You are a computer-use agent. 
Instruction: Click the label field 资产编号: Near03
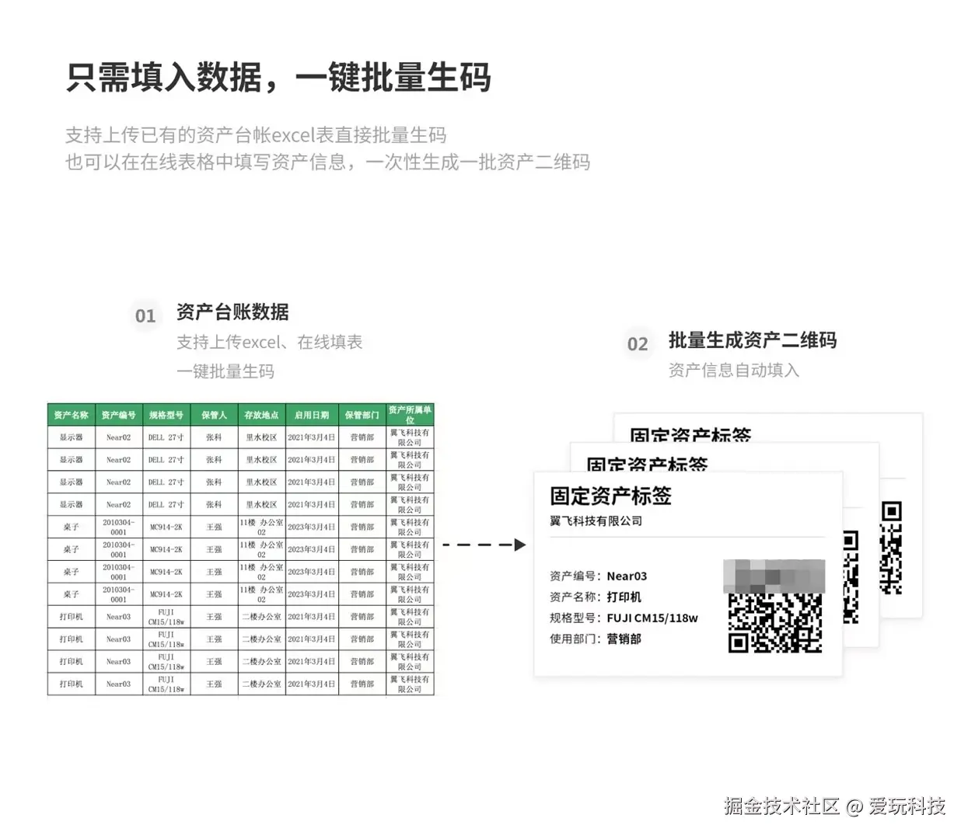click(x=598, y=576)
